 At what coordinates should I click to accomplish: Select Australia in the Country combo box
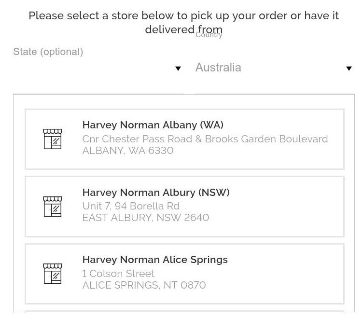click(x=274, y=68)
